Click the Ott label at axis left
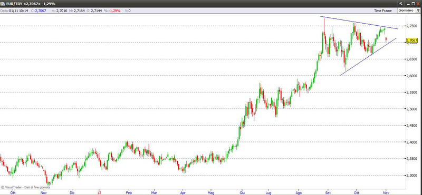 tap(13, 192)
